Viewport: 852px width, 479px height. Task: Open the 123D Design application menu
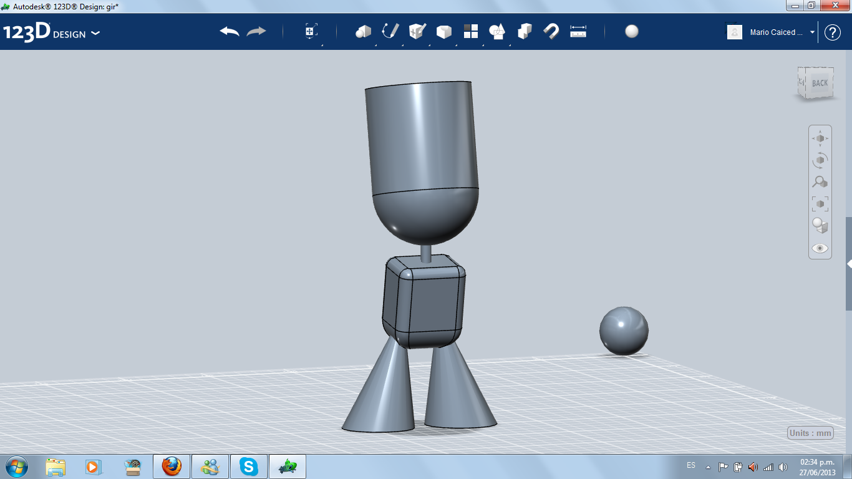click(x=52, y=32)
